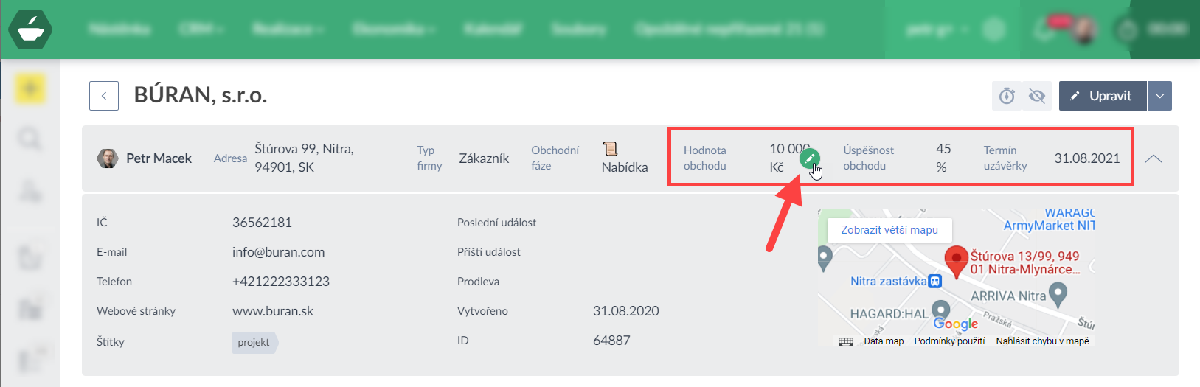Click Petr Macek's avatar photo
1200x387 pixels.
pos(108,158)
